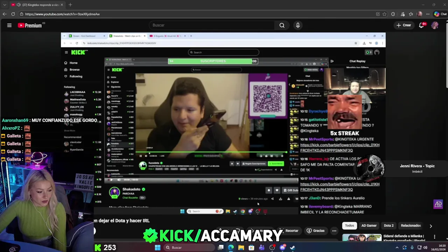Open options kebab for Sideral video
448x252 pixels.
(434, 237)
